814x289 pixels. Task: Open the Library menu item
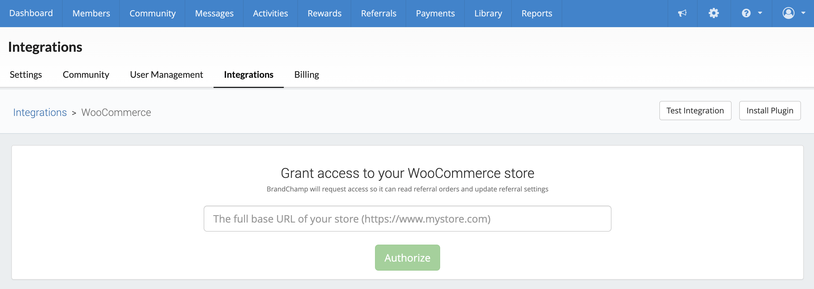[x=488, y=13]
